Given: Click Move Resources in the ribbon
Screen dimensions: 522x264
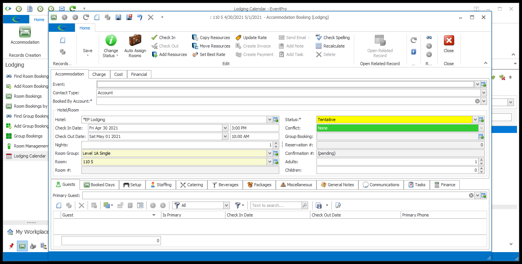Looking at the screenshot, I should pyautogui.click(x=211, y=46).
